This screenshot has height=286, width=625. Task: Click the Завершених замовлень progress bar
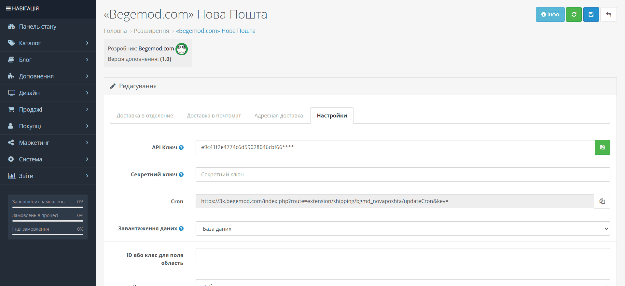click(x=48, y=207)
